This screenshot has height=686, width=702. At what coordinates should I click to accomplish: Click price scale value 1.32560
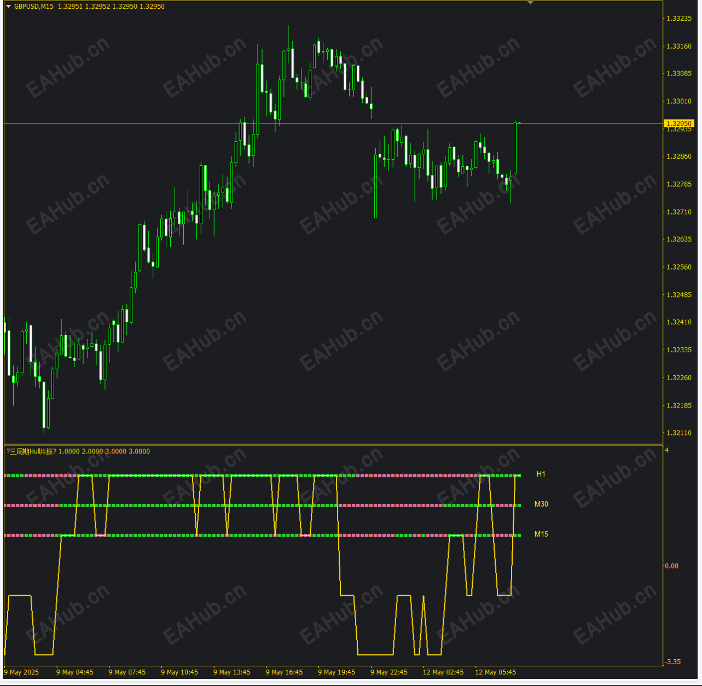679,267
